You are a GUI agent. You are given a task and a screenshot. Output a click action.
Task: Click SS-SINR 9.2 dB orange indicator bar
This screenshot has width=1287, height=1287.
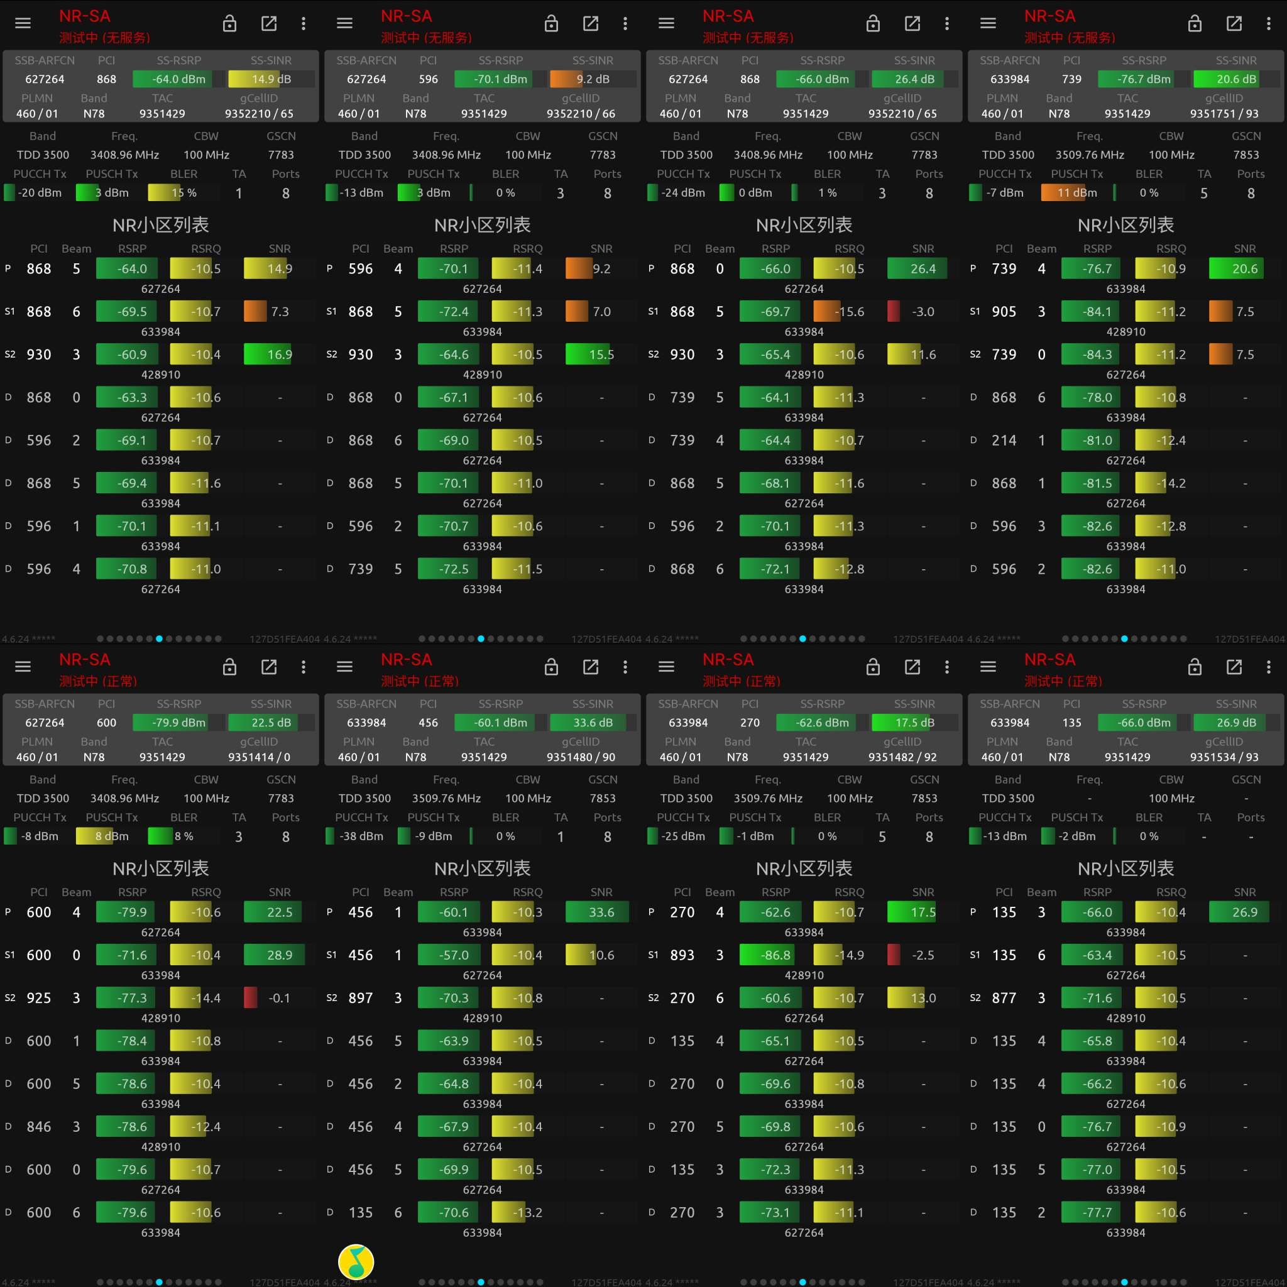pos(593,79)
